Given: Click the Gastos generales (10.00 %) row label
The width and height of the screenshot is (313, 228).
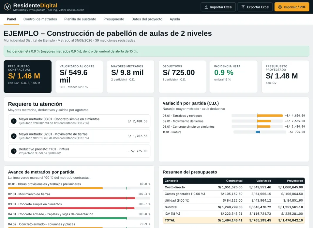Looking at the screenshot, I should coord(185,194).
